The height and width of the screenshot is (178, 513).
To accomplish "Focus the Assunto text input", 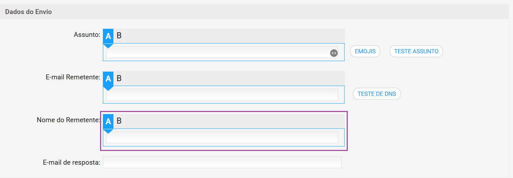I will [222, 52].
